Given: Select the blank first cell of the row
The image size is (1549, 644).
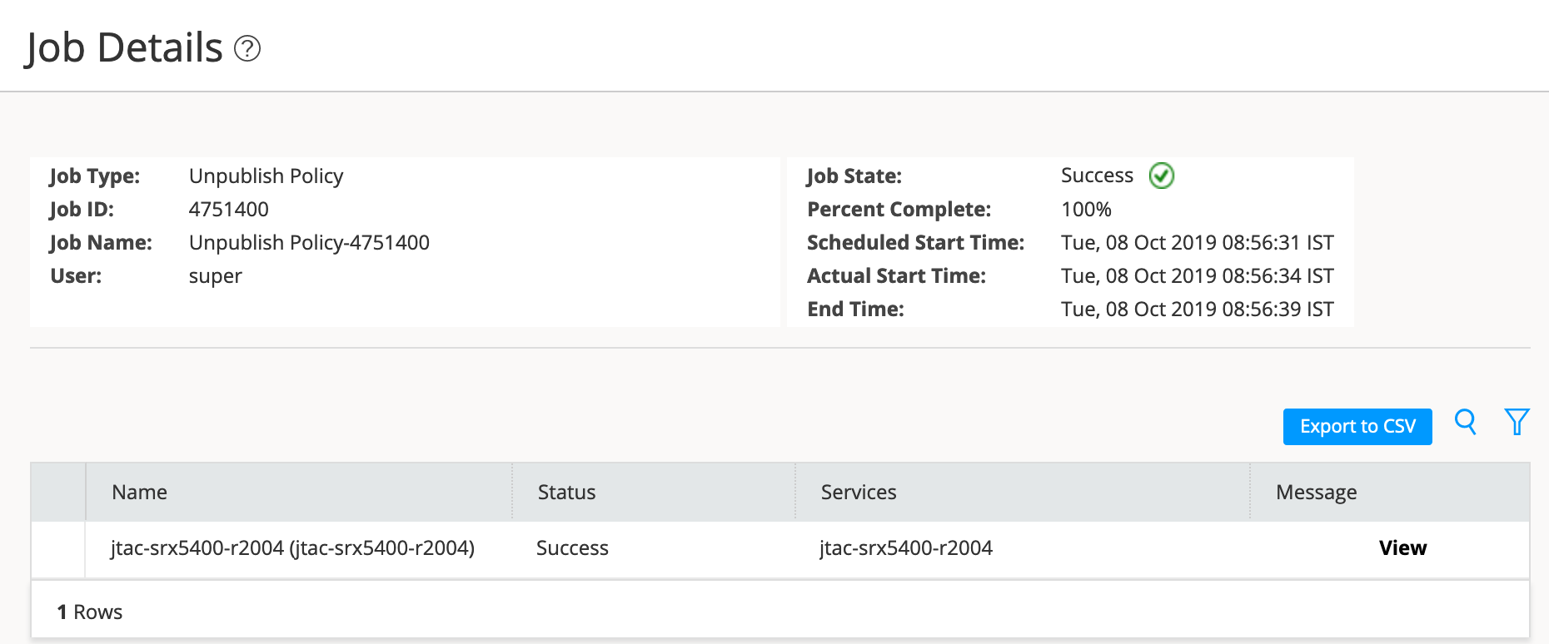Looking at the screenshot, I should point(58,549).
